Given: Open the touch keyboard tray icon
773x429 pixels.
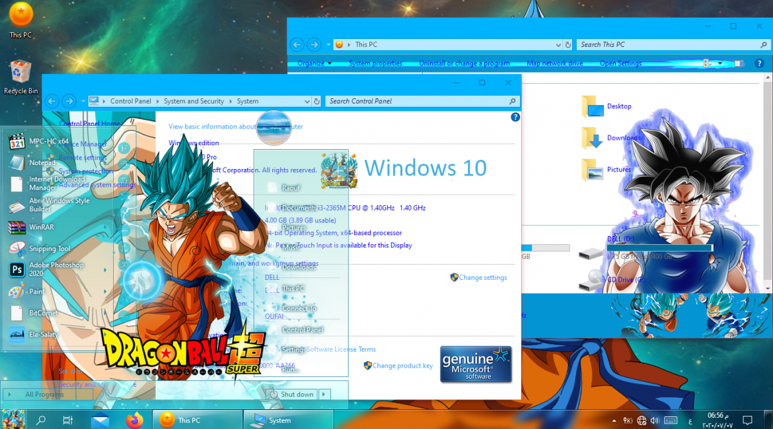Looking at the screenshot, I should [x=671, y=420].
